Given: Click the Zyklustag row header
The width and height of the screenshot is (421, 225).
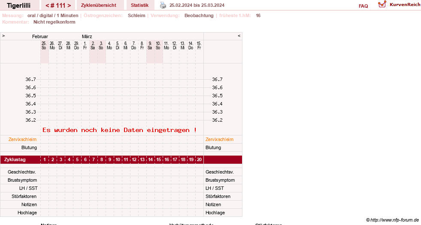Looking at the screenshot, I should pos(15,159).
